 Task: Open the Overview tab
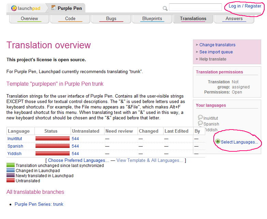(29, 18)
